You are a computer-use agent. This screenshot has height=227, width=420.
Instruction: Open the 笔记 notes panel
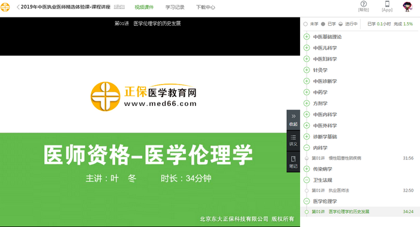pos(293,162)
